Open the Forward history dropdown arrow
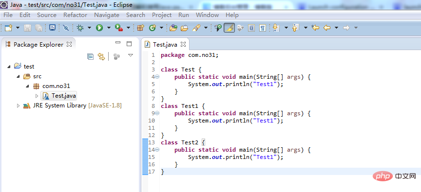This screenshot has height=192, width=421. click(356, 28)
